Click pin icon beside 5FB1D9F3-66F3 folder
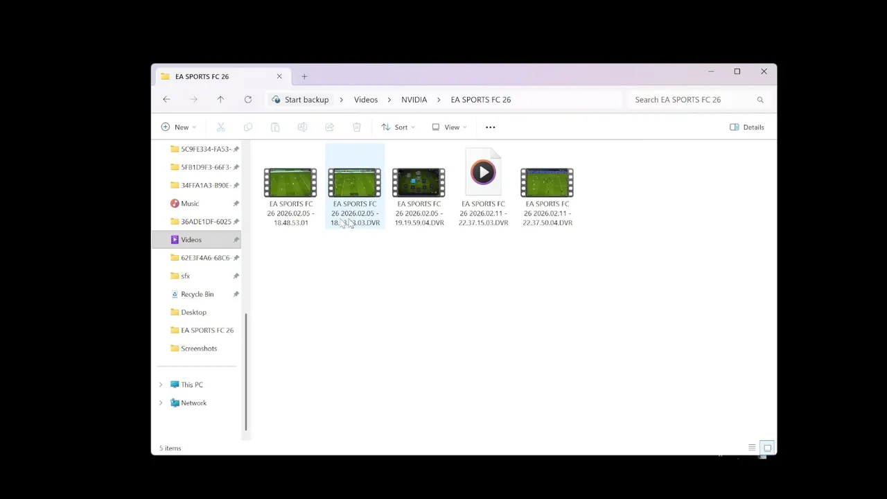This screenshot has height=499, width=887. [x=236, y=167]
